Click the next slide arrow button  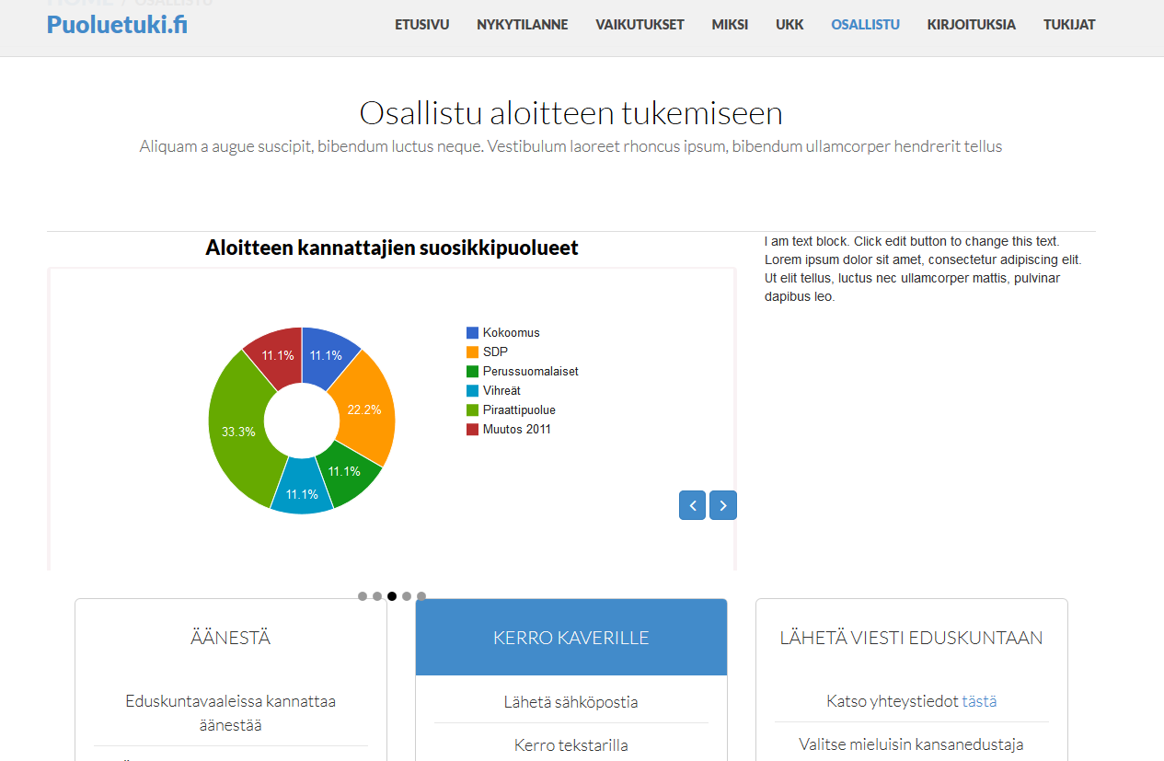tap(723, 505)
